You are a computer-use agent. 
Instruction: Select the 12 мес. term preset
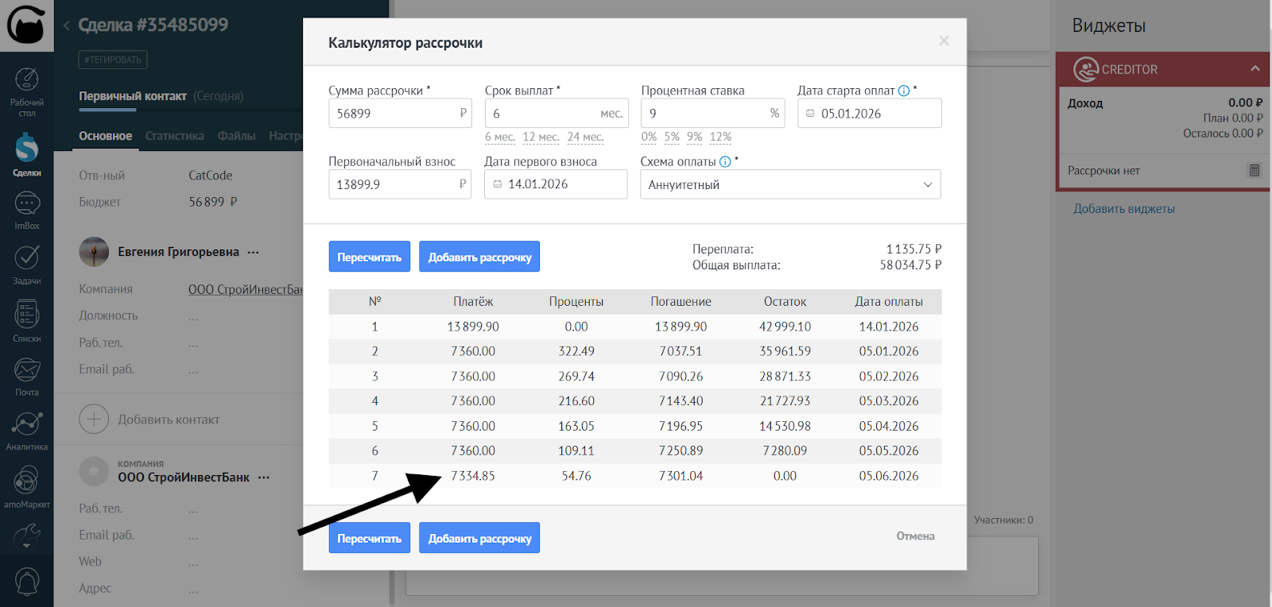point(541,137)
